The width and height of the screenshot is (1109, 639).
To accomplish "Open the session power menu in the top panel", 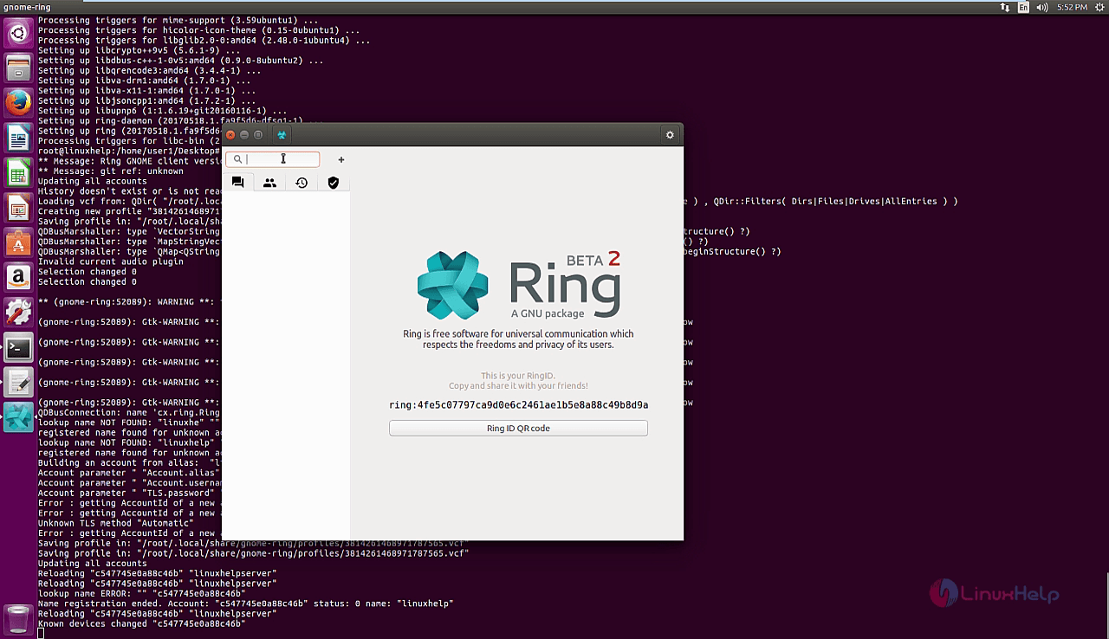I will [x=1098, y=7].
